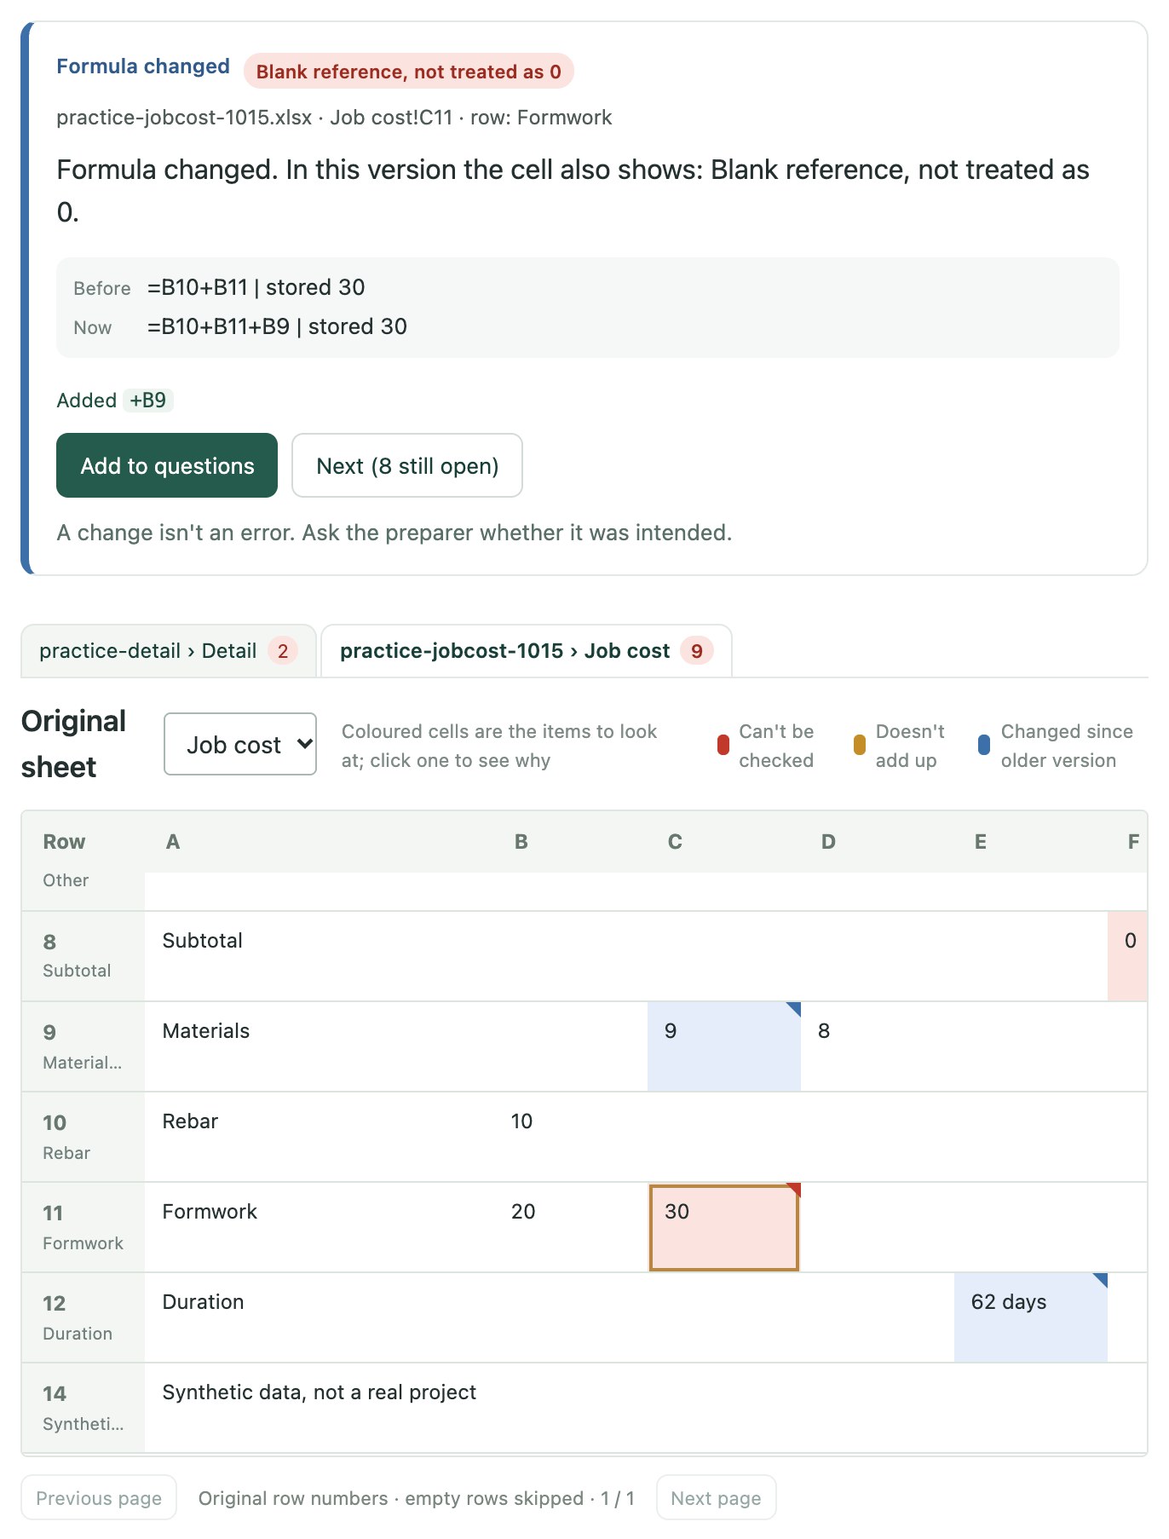Click the amber Doesn't add up legend swatch
1169x1539 pixels.
click(x=860, y=745)
